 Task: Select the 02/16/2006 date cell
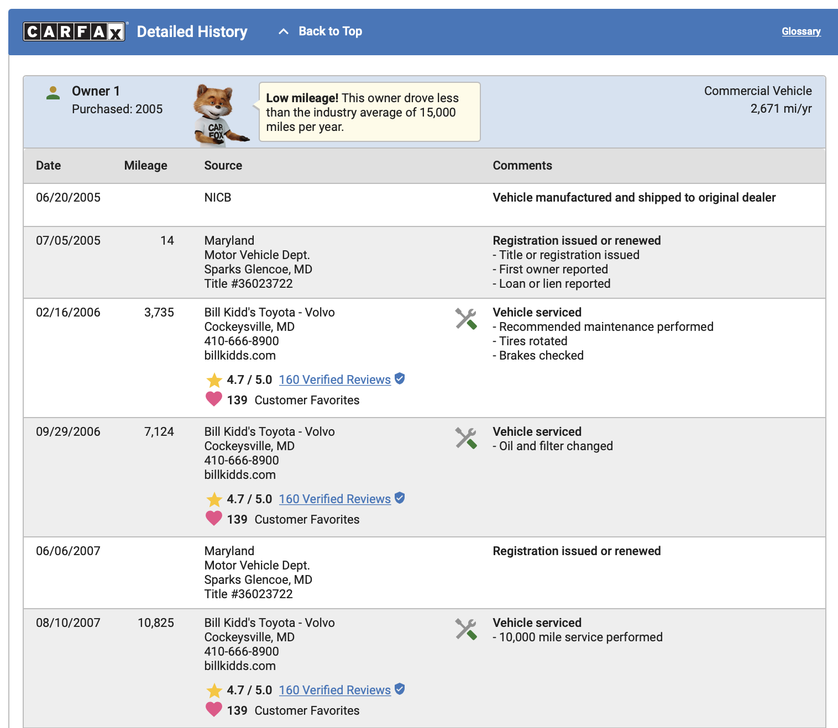(69, 313)
